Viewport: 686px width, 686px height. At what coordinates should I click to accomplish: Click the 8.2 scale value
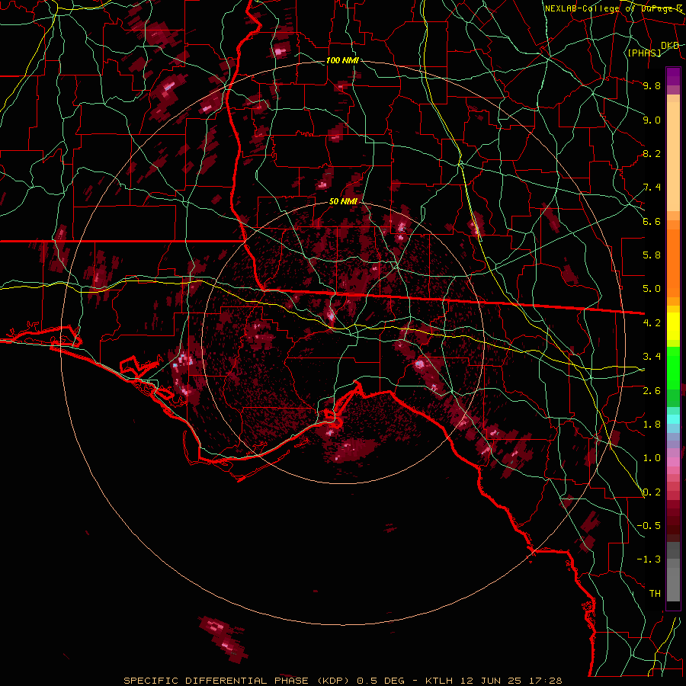pos(652,153)
